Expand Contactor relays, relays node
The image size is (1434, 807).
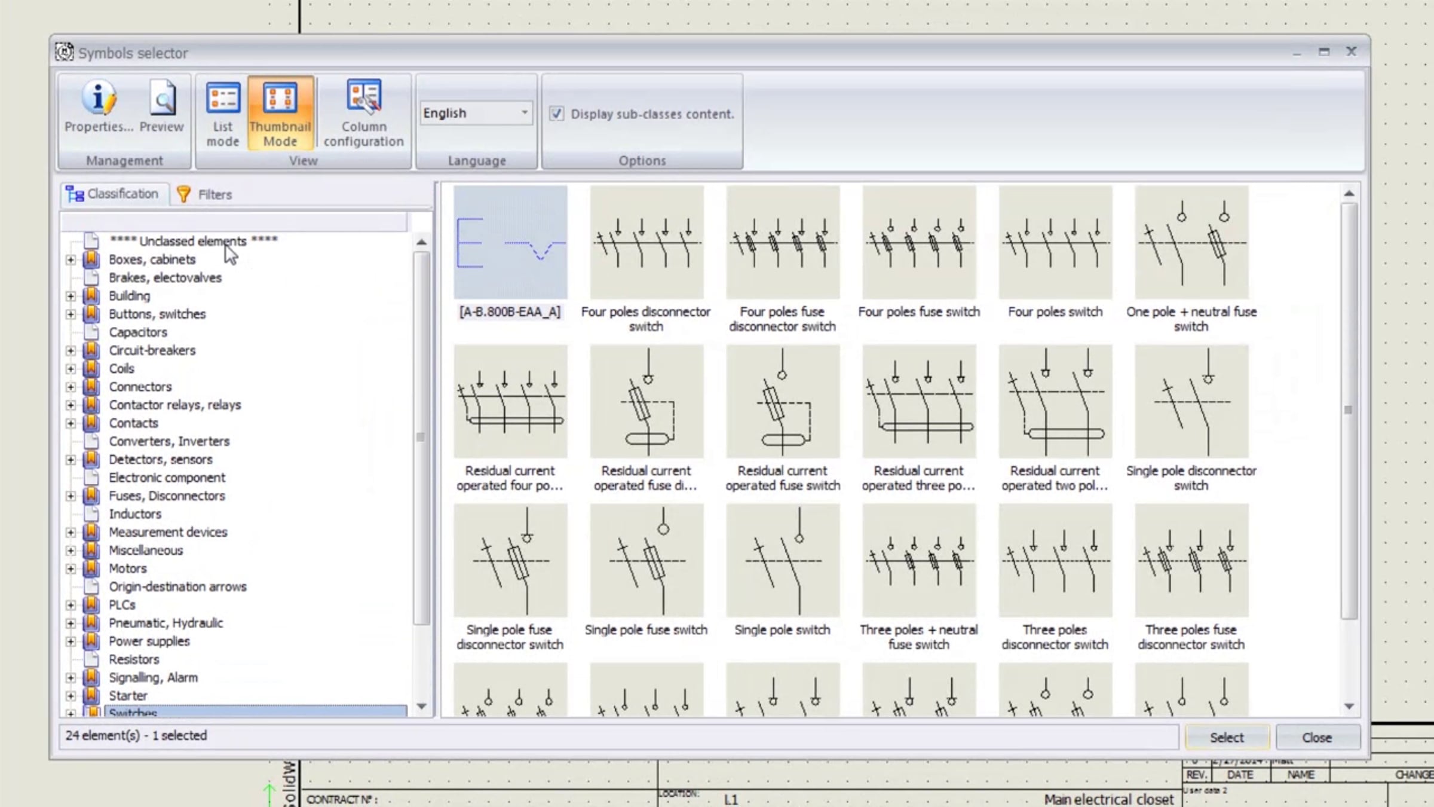tap(71, 405)
